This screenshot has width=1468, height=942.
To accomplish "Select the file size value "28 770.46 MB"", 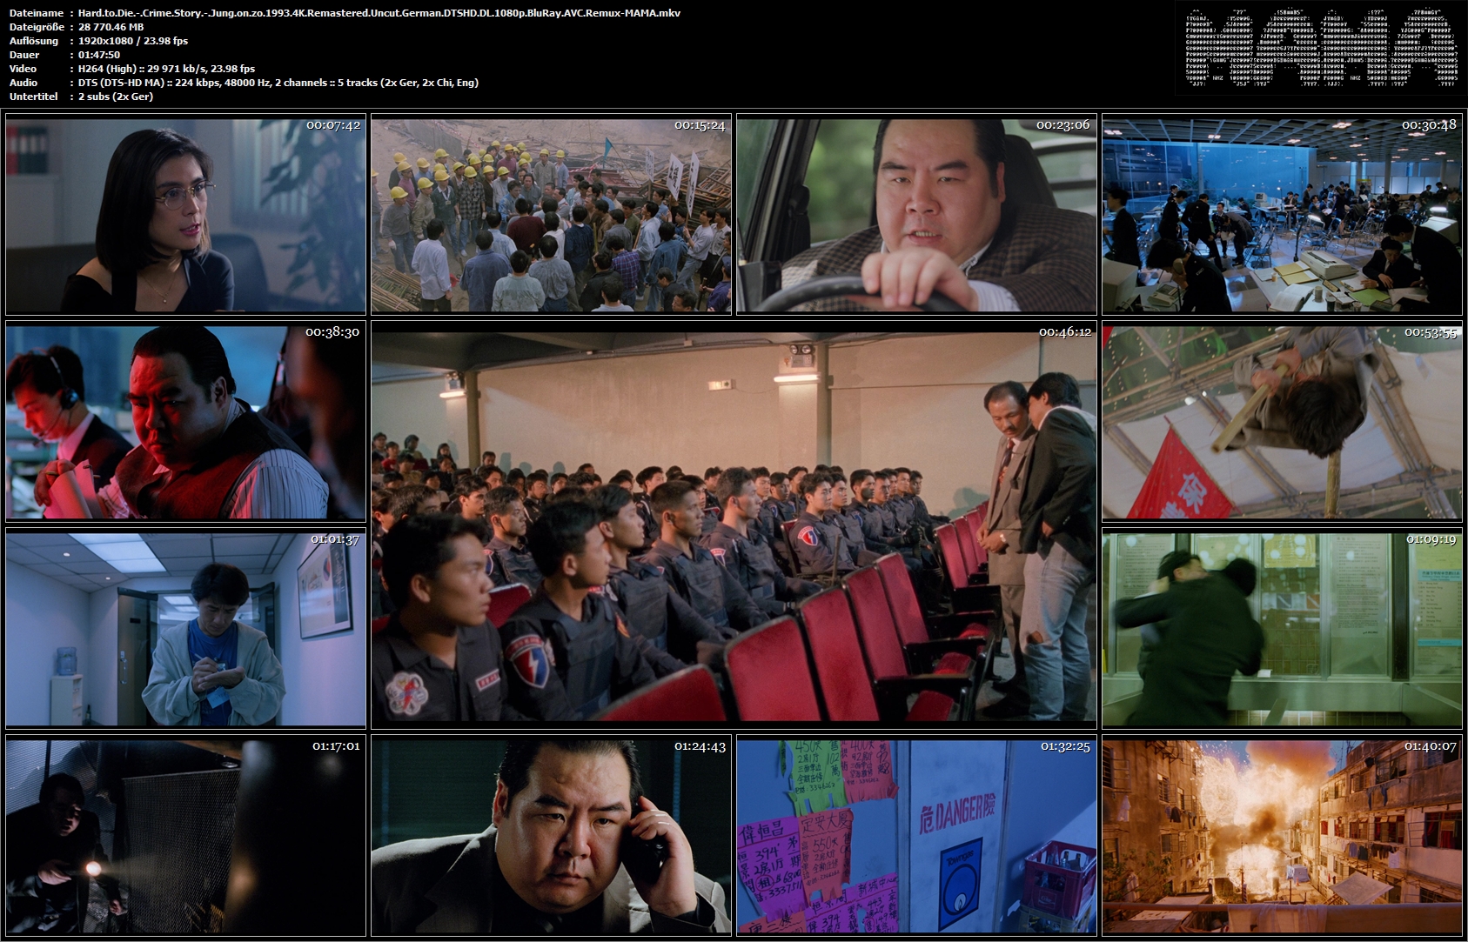I will [x=111, y=27].
